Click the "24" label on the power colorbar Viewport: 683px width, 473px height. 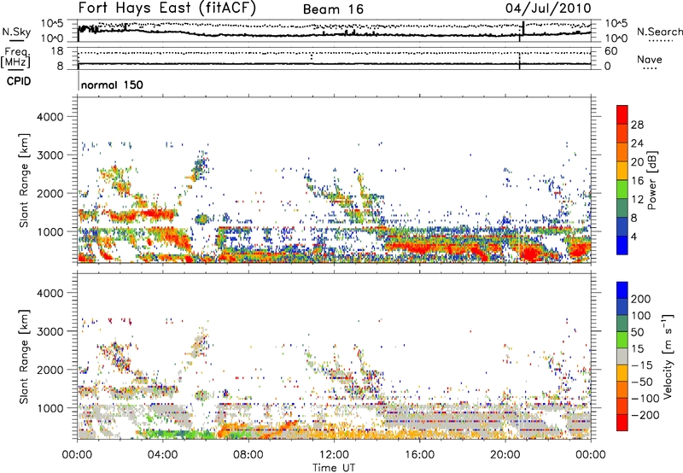tap(637, 143)
